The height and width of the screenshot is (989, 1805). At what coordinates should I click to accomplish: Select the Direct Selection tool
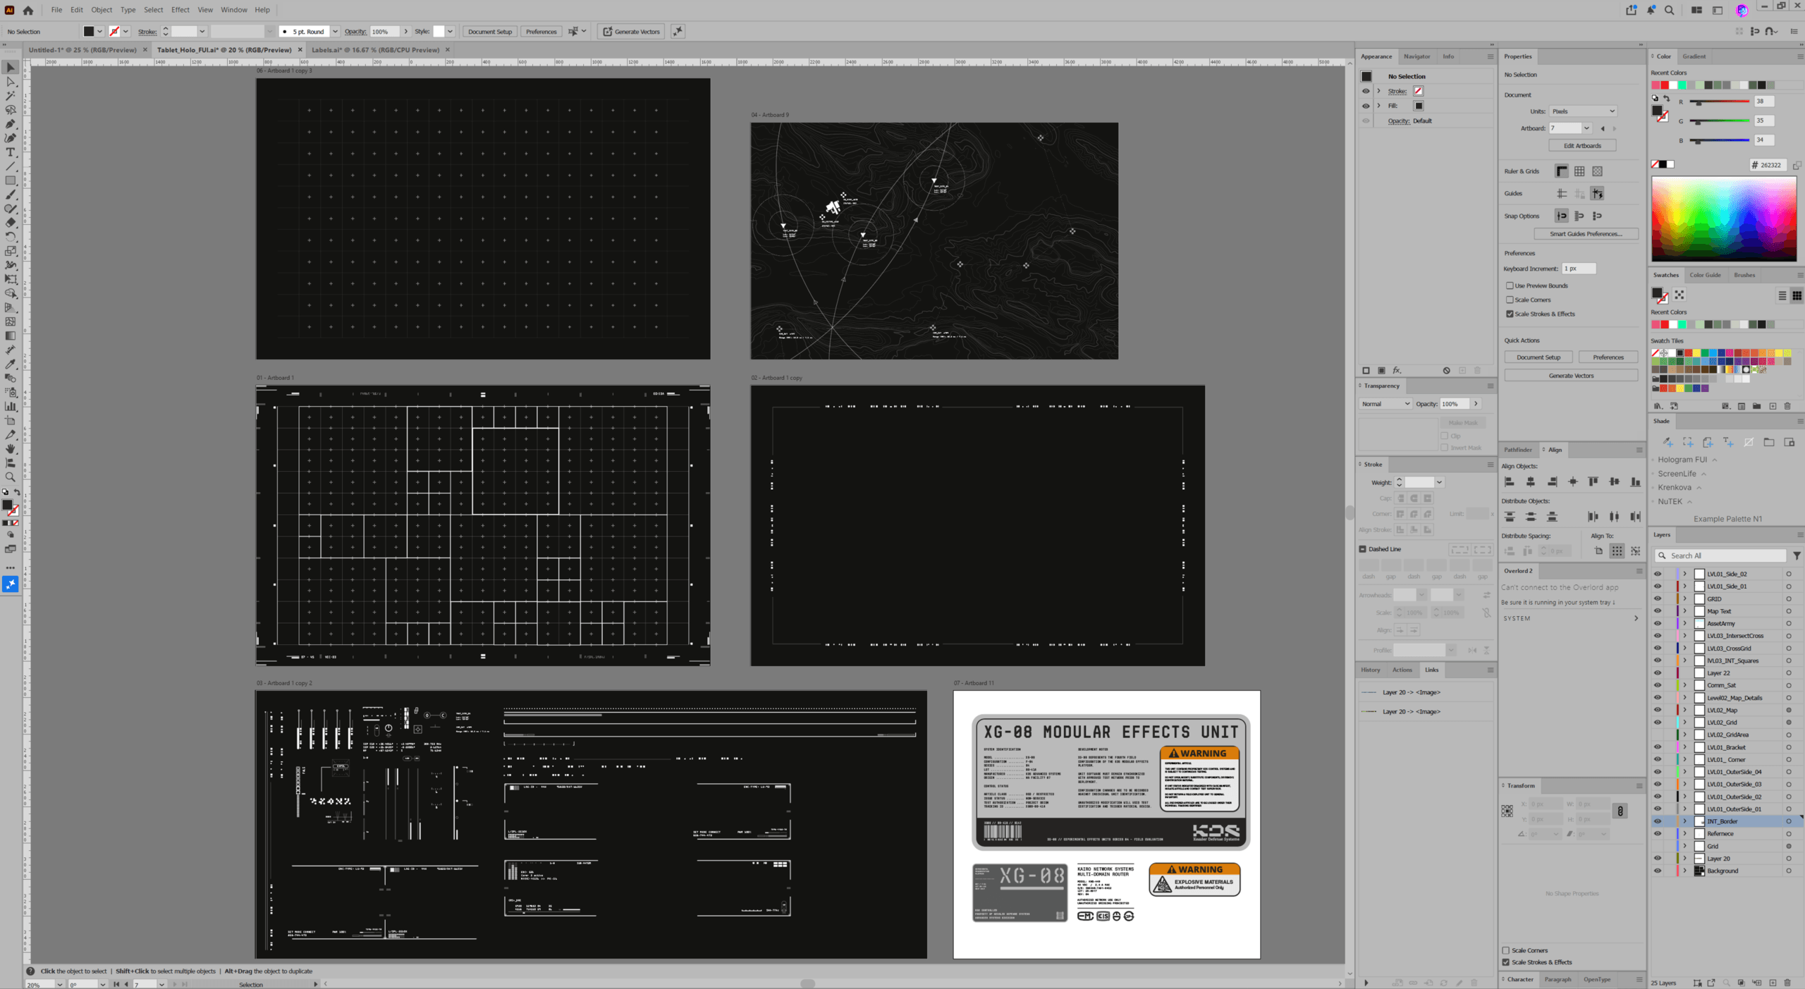pyautogui.click(x=11, y=82)
